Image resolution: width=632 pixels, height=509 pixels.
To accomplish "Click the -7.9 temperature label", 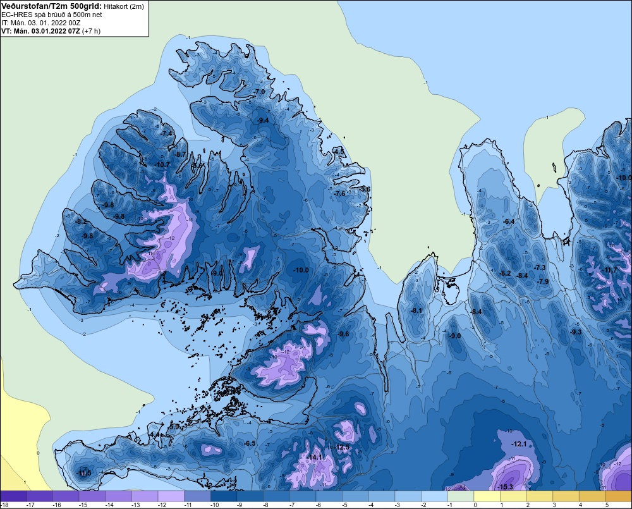I will pos(544,281).
